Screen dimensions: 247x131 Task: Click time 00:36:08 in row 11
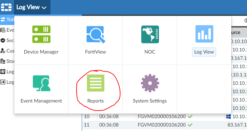click(109, 125)
